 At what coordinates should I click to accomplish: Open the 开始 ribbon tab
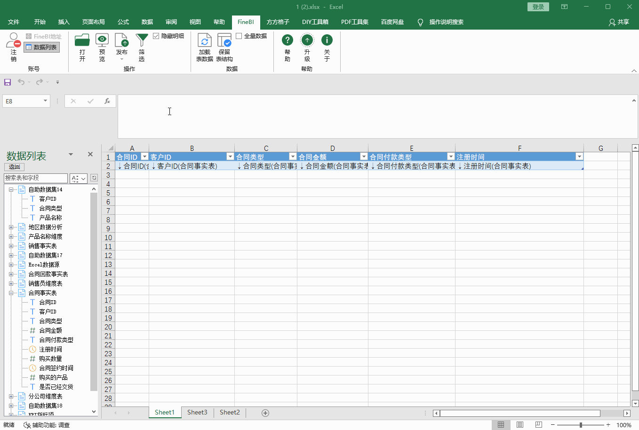pos(40,22)
